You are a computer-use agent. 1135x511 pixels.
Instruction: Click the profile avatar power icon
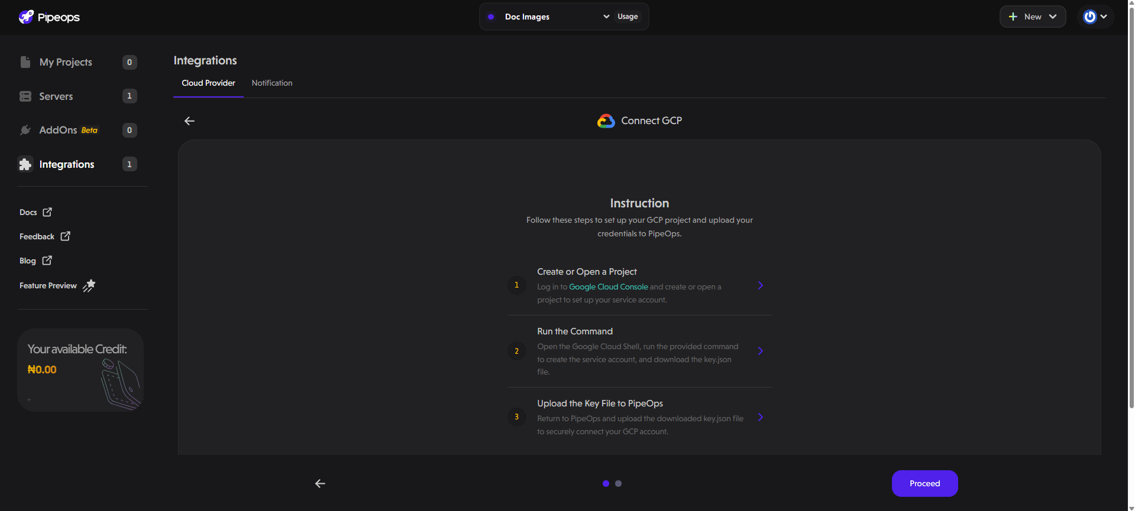click(x=1089, y=17)
